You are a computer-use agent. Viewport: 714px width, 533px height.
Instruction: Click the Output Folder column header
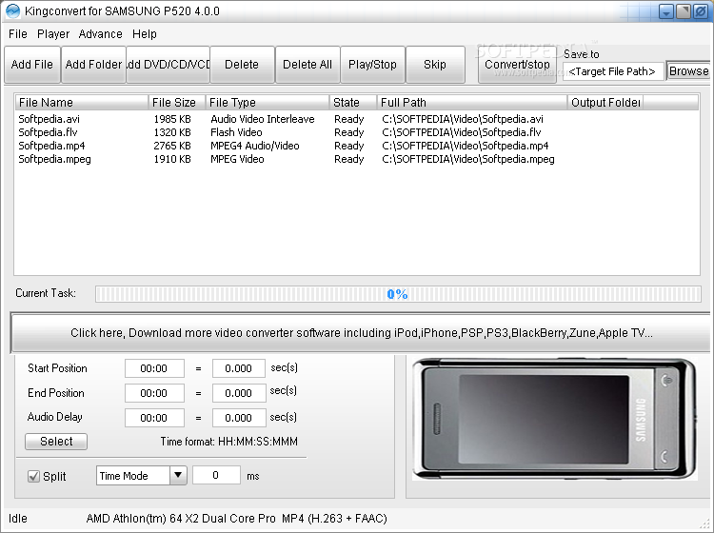(605, 103)
